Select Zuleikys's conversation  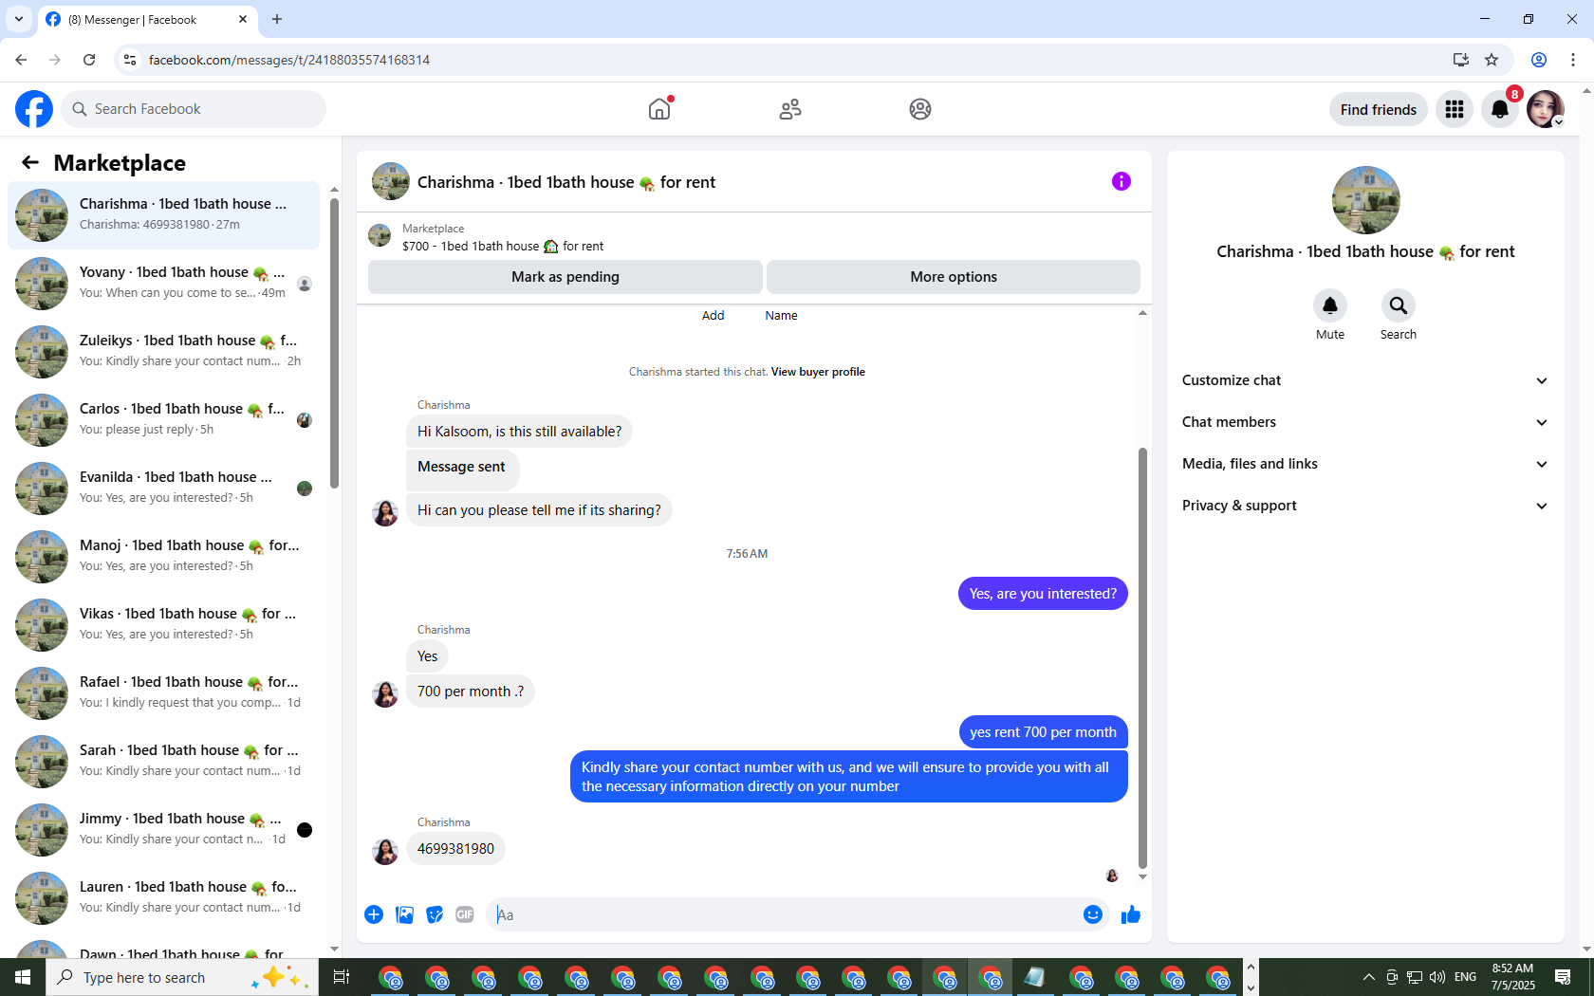pos(164,352)
